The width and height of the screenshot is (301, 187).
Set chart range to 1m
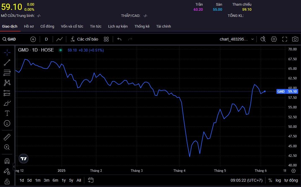(38, 180)
